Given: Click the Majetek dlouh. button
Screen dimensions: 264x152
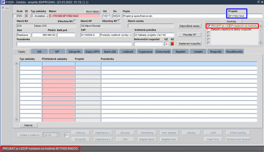Looking at the screenshot, I should pyautogui.click(x=147, y=139).
